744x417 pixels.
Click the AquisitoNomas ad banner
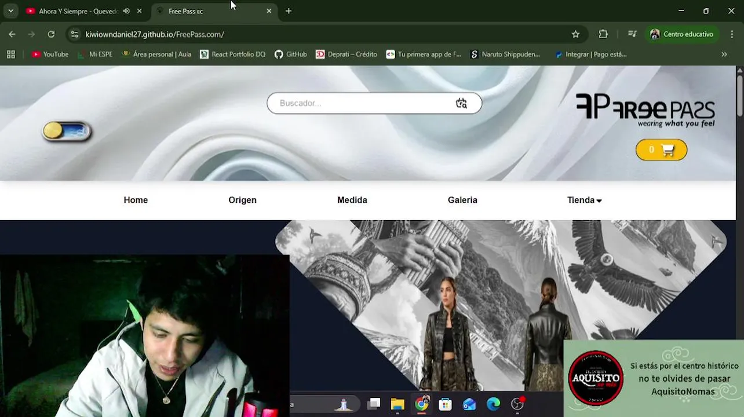pos(654,378)
